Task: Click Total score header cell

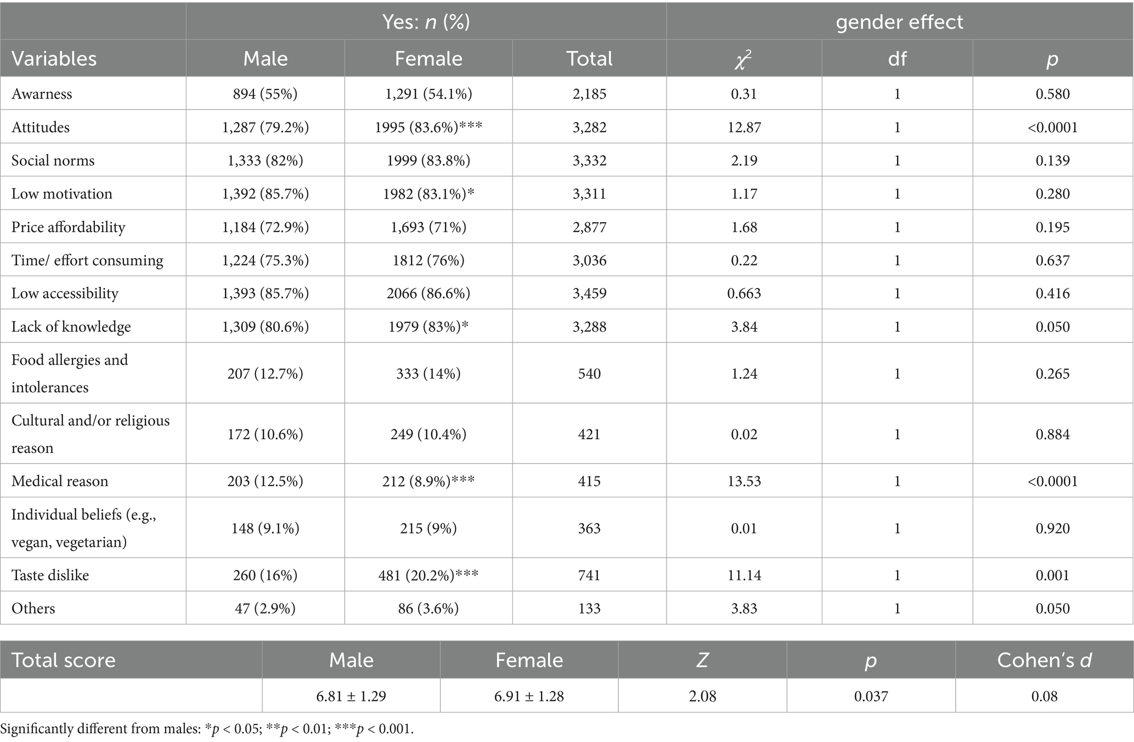Action: click(63, 660)
